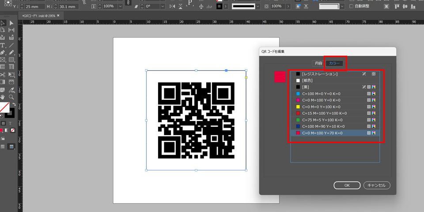Select the Pen tool
This screenshot has height=212, width=424.
coord(3,53)
